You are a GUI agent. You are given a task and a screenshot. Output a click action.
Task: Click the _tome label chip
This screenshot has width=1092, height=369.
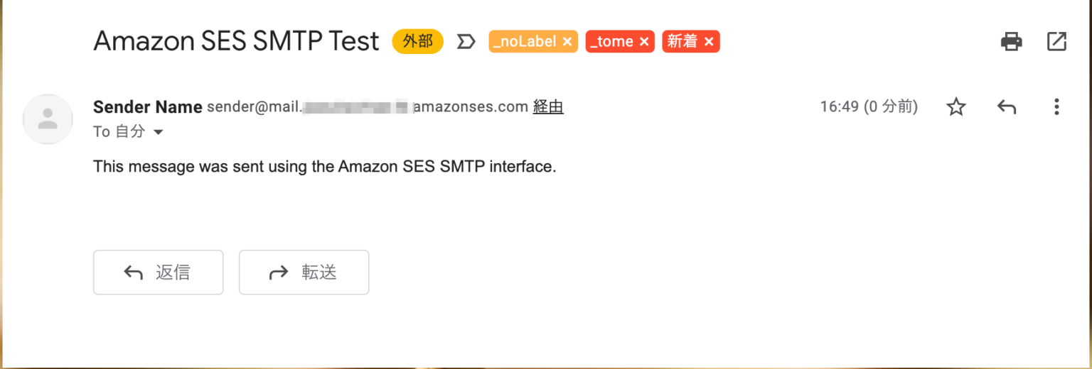611,42
